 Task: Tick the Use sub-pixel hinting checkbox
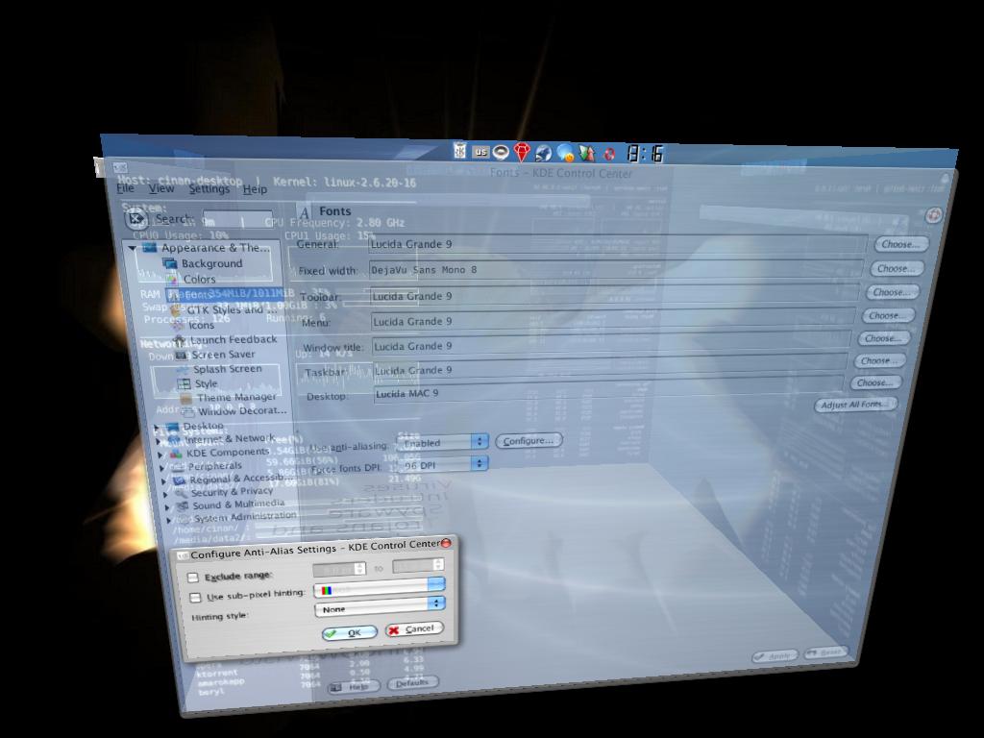195,598
